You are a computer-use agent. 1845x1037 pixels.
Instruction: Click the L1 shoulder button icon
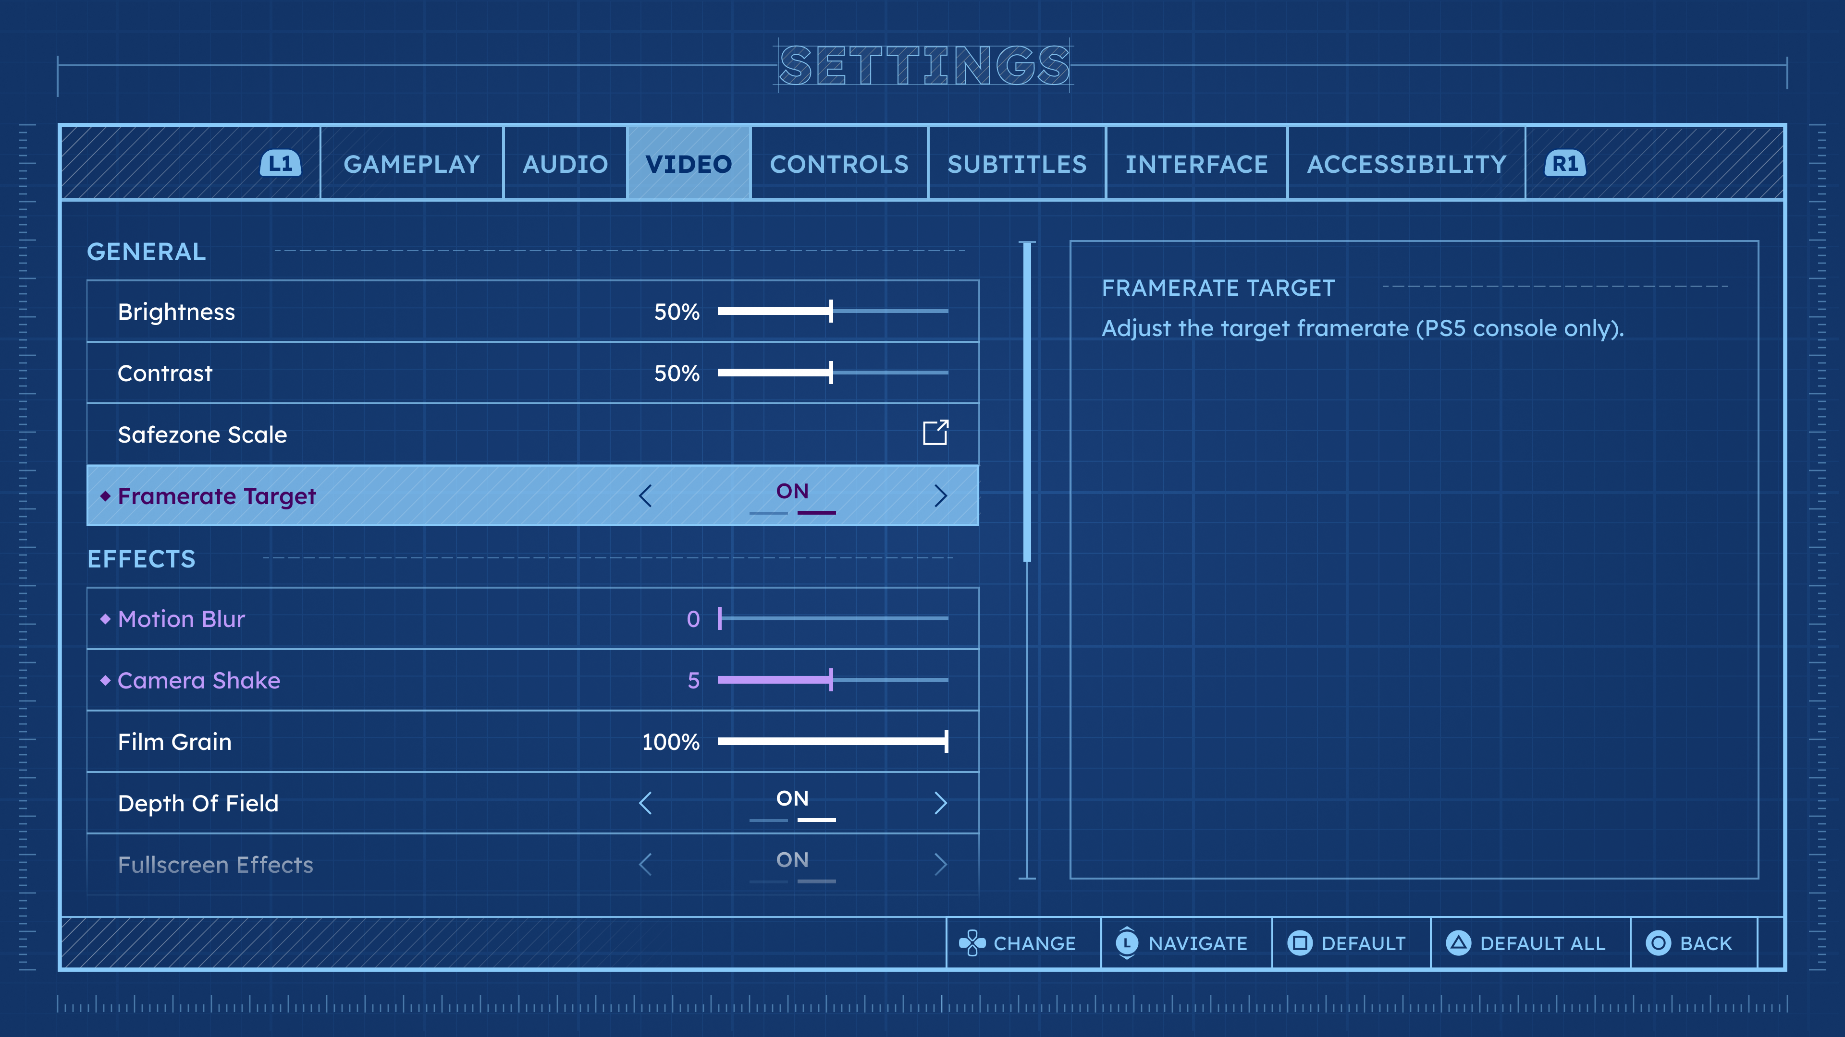point(280,164)
